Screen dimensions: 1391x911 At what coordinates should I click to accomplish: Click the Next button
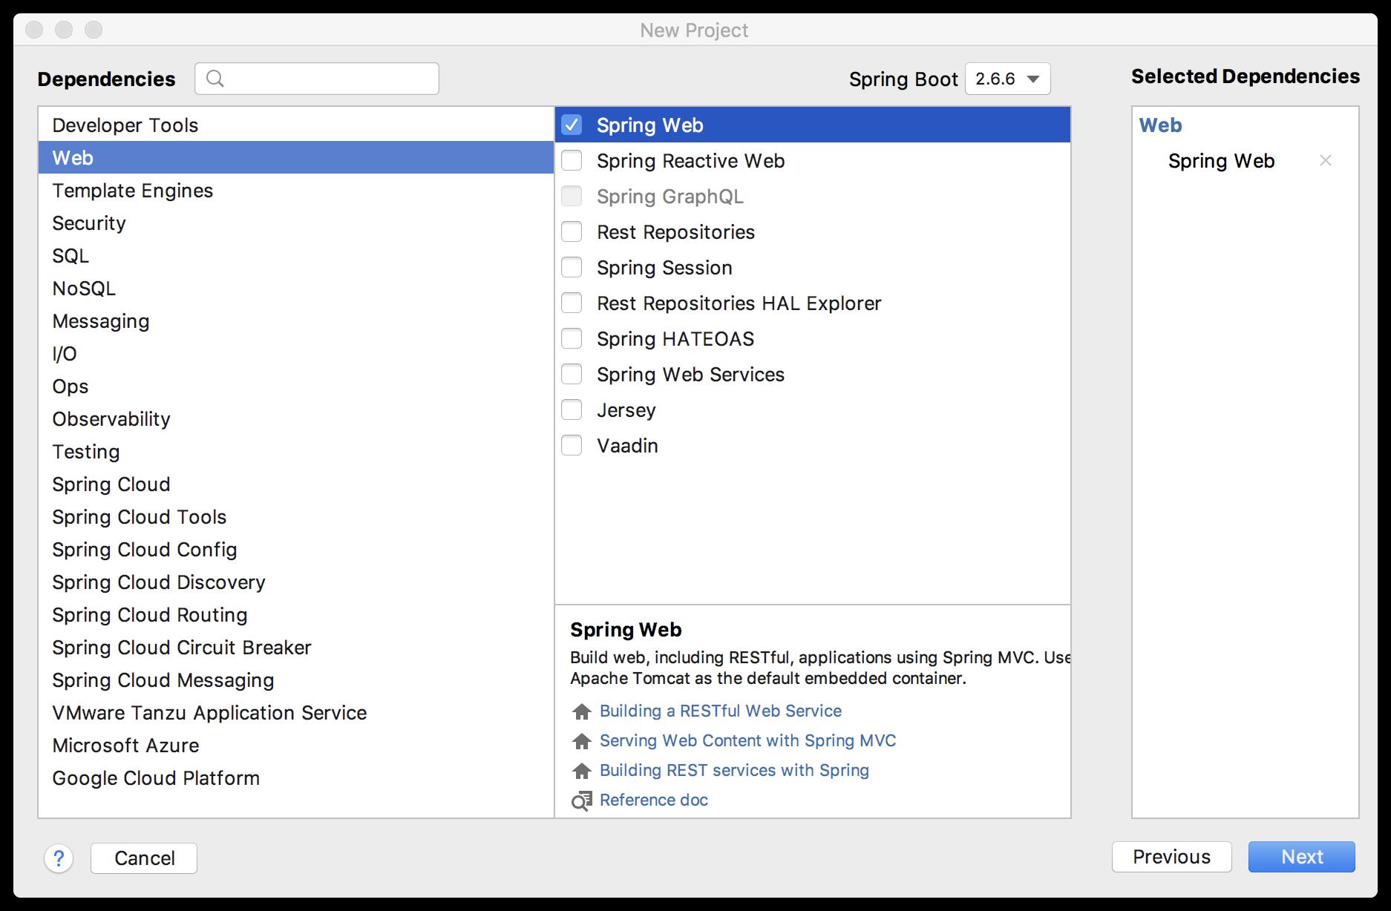pyautogui.click(x=1301, y=857)
